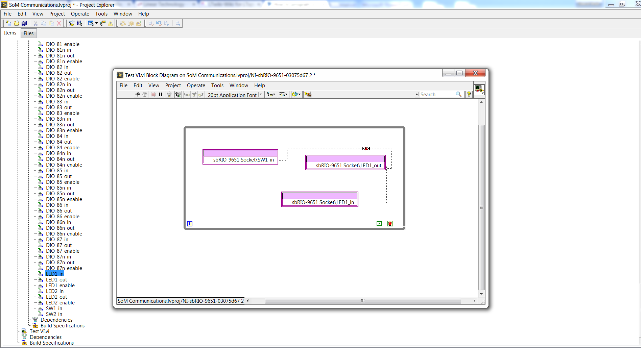Click the Revert blue undo arrow icon

pos(159,23)
